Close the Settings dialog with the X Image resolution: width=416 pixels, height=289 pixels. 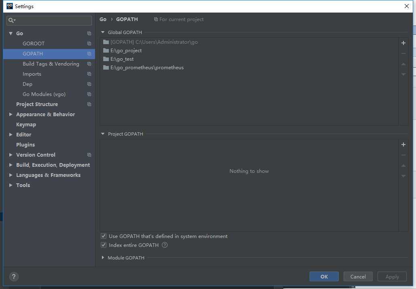tap(406, 6)
